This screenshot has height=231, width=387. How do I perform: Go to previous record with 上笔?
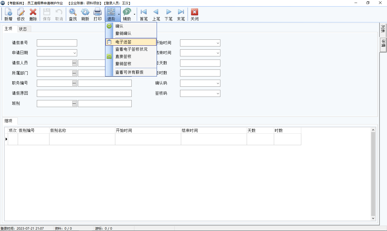tap(156, 14)
